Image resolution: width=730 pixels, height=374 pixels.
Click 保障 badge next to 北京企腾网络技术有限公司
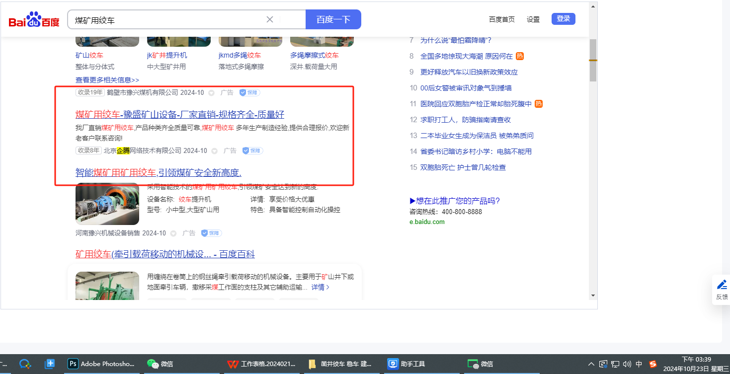point(252,150)
